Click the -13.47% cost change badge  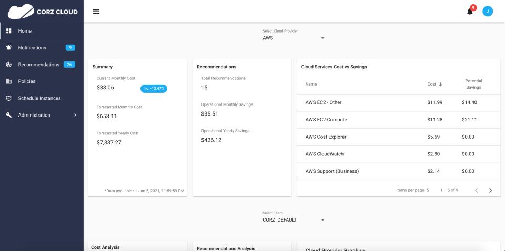coord(154,88)
